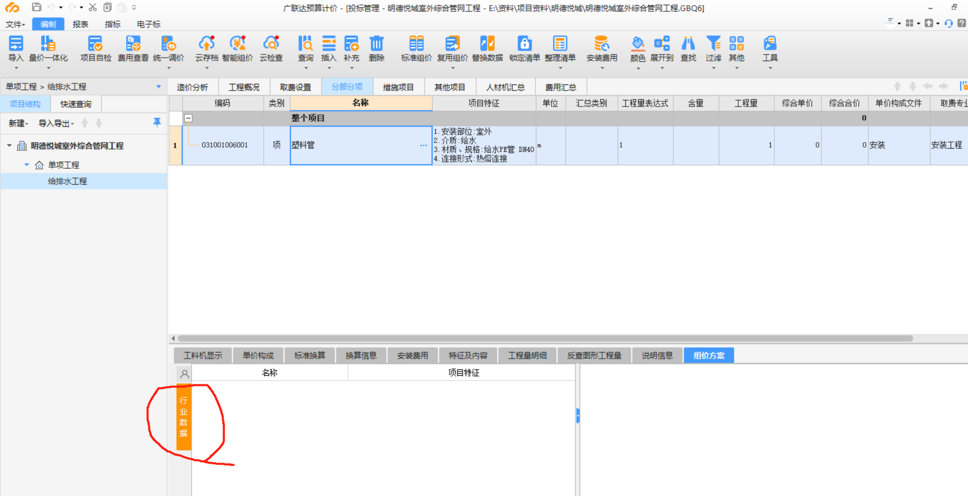The height and width of the screenshot is (496, 968).
Task: Open 工料机显示 bottom tab
Action: pyautogui.click(x=203, y=356)
